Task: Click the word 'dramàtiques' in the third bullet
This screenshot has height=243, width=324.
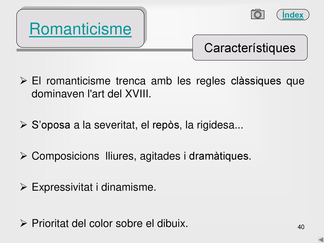Action: 220,156
